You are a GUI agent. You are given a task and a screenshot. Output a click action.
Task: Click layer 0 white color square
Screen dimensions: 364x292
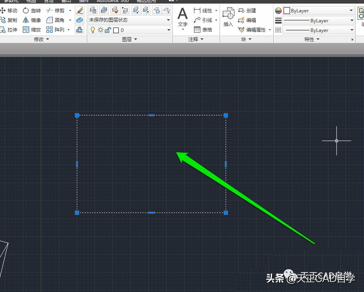click(116, 30)
